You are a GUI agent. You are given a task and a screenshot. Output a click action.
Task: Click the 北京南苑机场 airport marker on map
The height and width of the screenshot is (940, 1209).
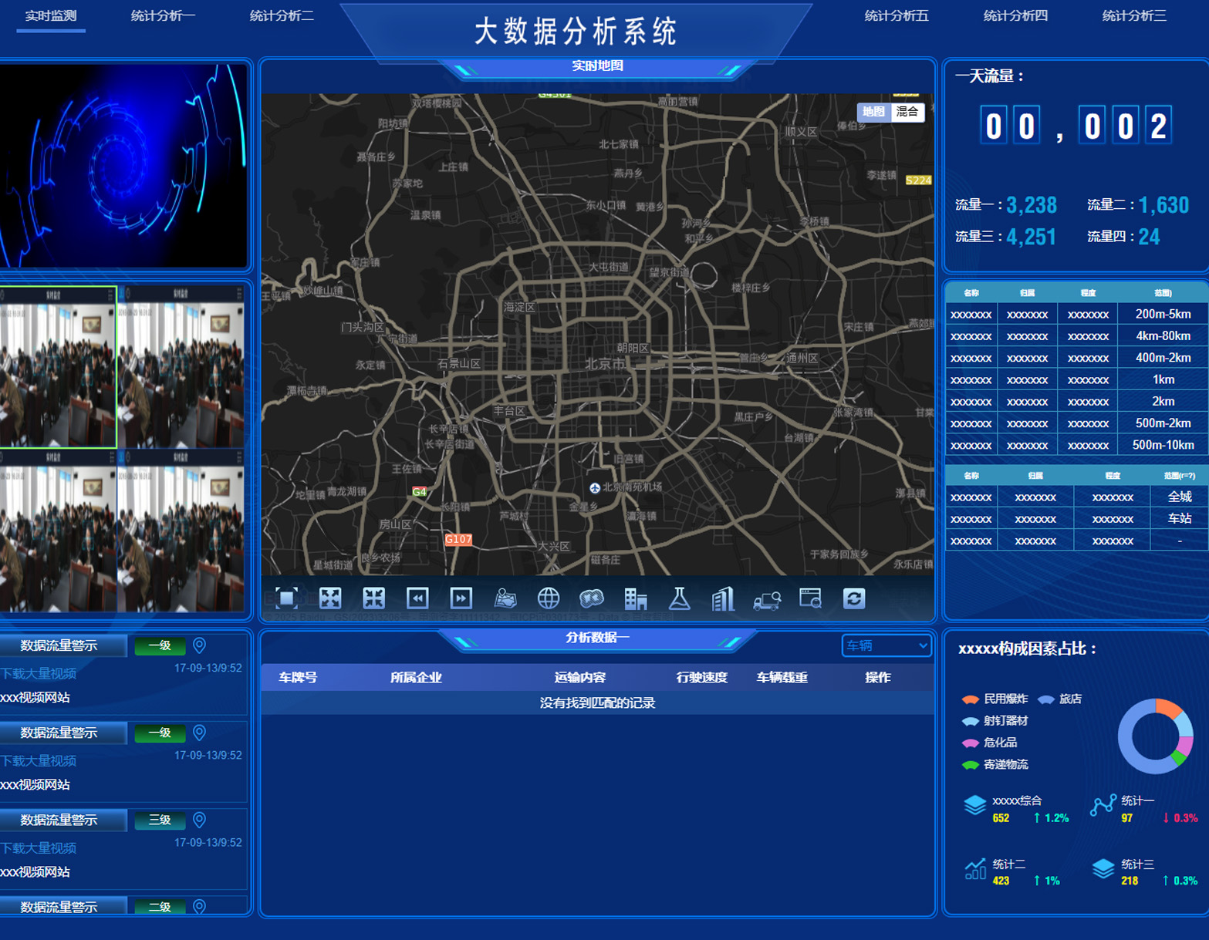(x=595, y=488)
